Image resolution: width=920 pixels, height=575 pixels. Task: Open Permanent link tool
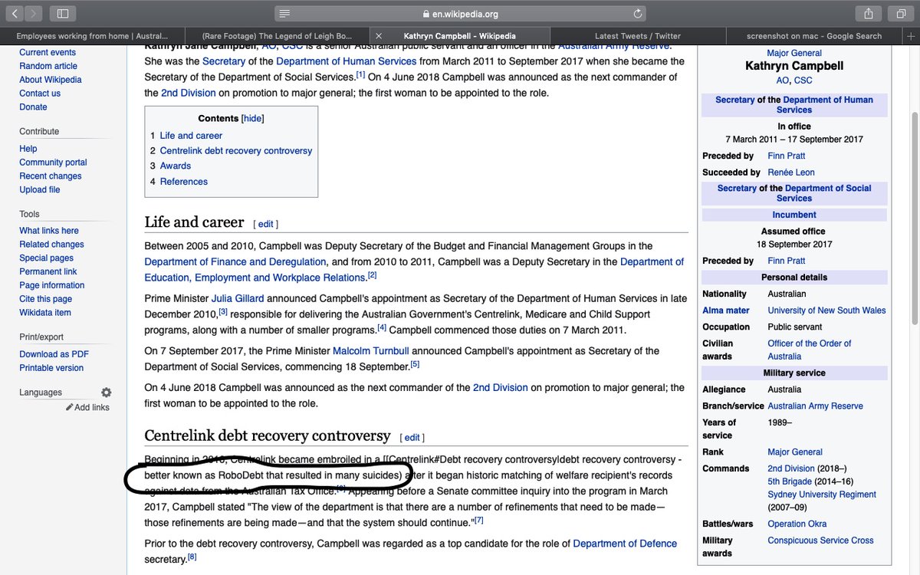48,272
